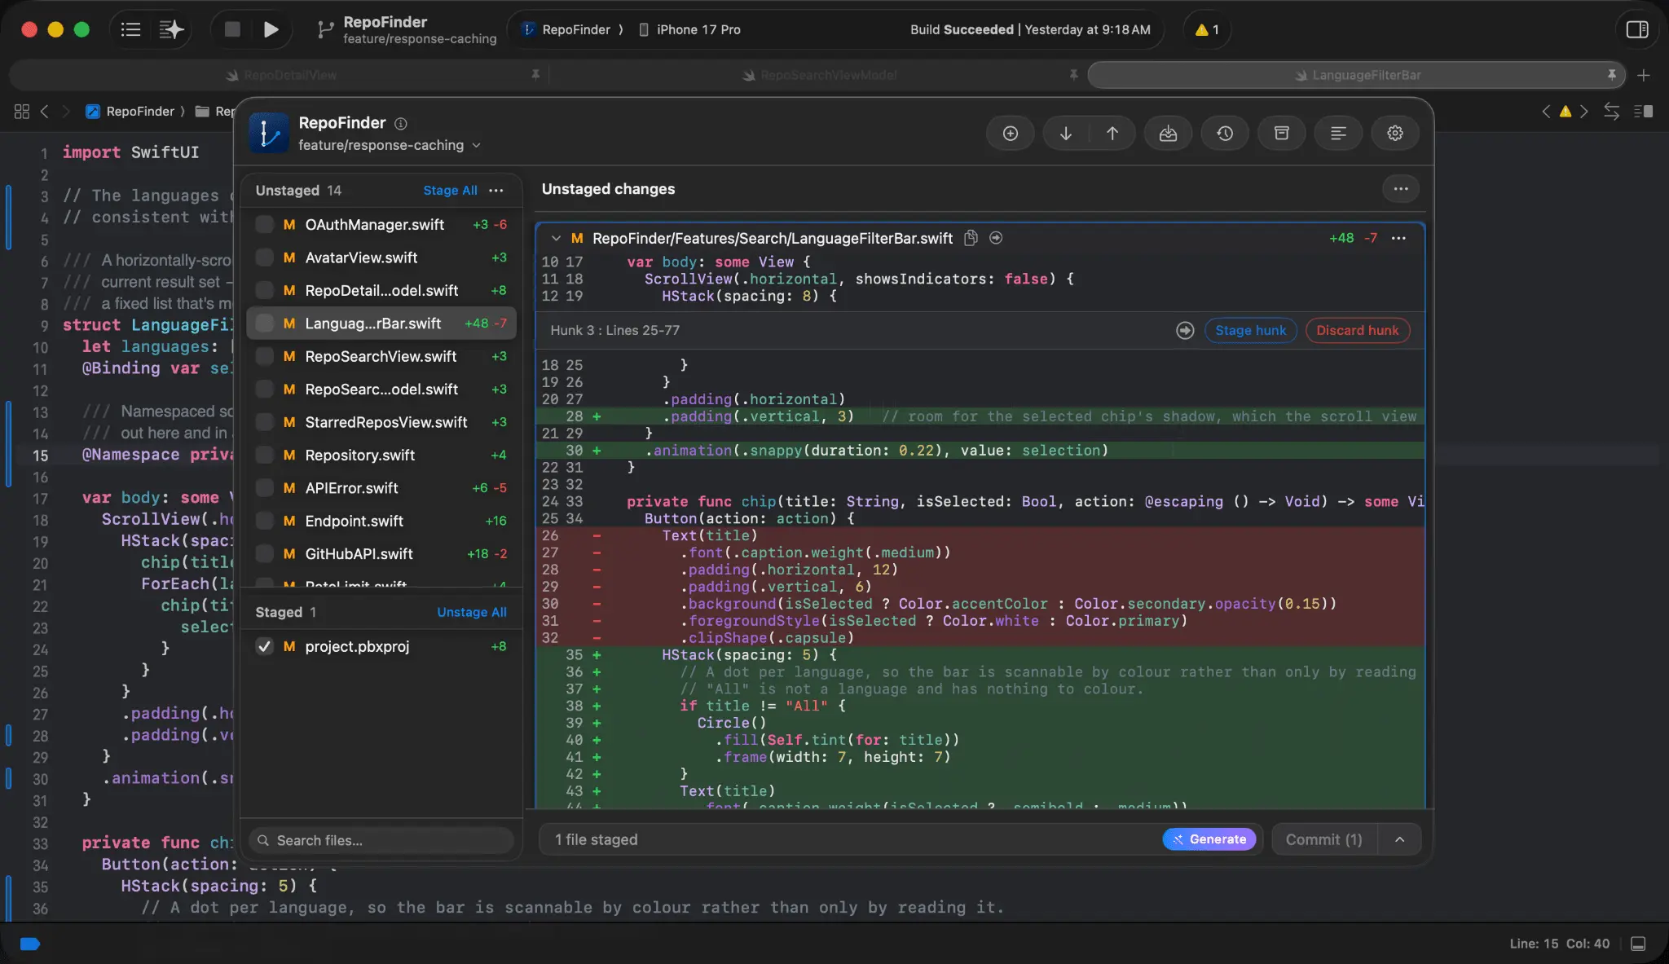1669x964 pixels.
Task: Toggle the navigator sidebar icon in the toolbar
Action: click(130, 30)
